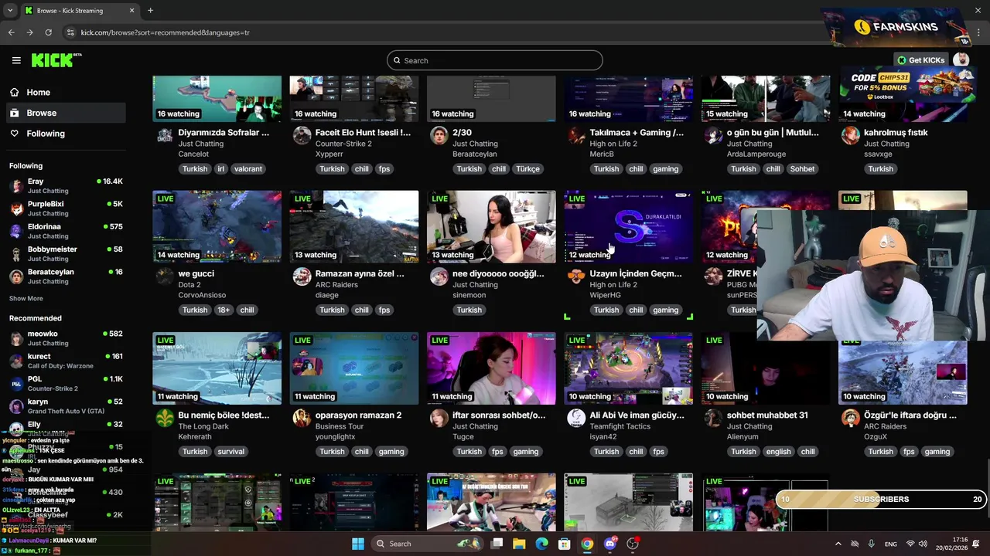Open 'Bu nemiç bölee' stream title

pyautogui.click(x=224, y=415)
